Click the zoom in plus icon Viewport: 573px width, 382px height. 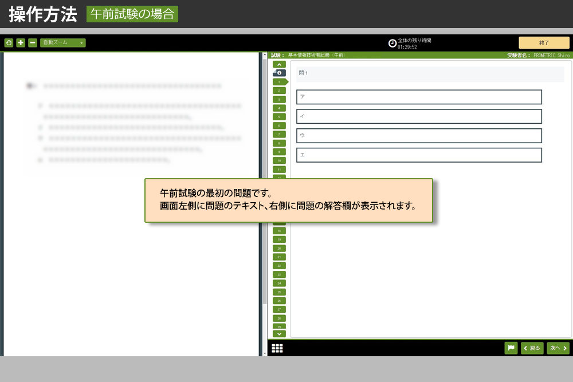21,43
